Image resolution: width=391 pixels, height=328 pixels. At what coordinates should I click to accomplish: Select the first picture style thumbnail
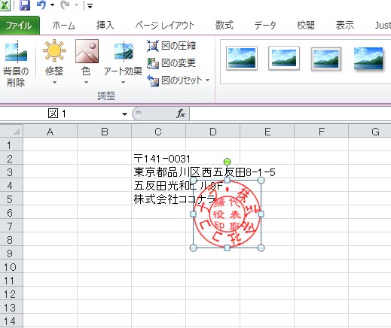point(242,58)
